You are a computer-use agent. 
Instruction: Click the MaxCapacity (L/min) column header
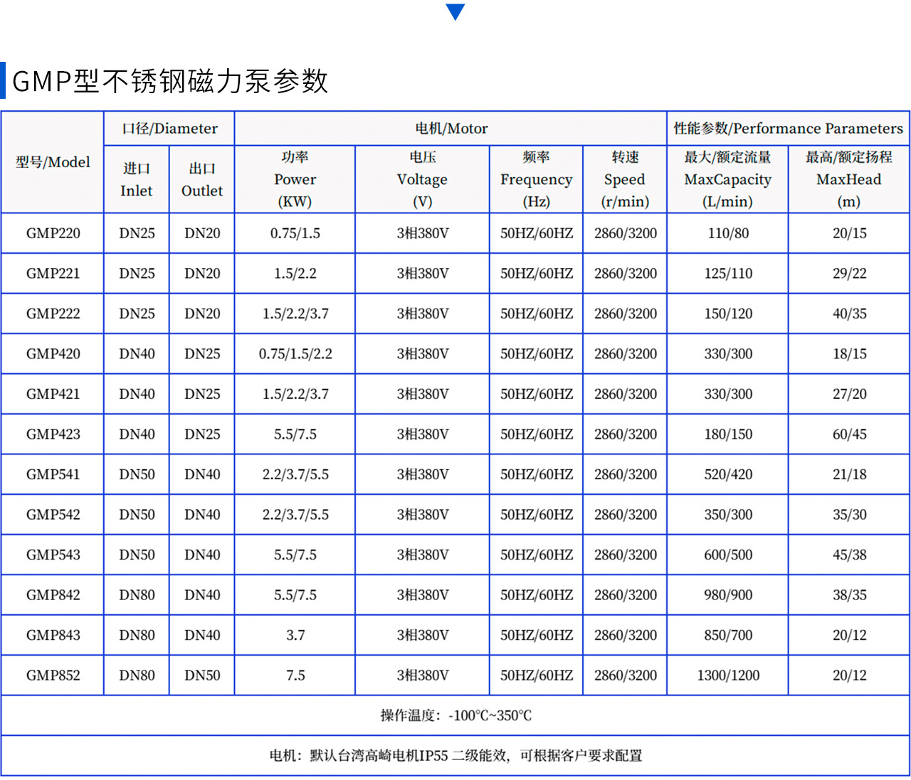pyautogui.click(x=727, y=179)
